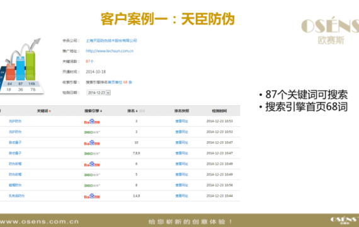Sort the table by 搜索引擎 column arrow
This screenshot has height=227, width=359.
101,111
